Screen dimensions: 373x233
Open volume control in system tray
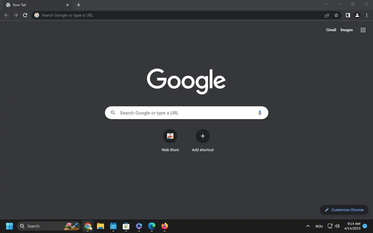point(337,226)
